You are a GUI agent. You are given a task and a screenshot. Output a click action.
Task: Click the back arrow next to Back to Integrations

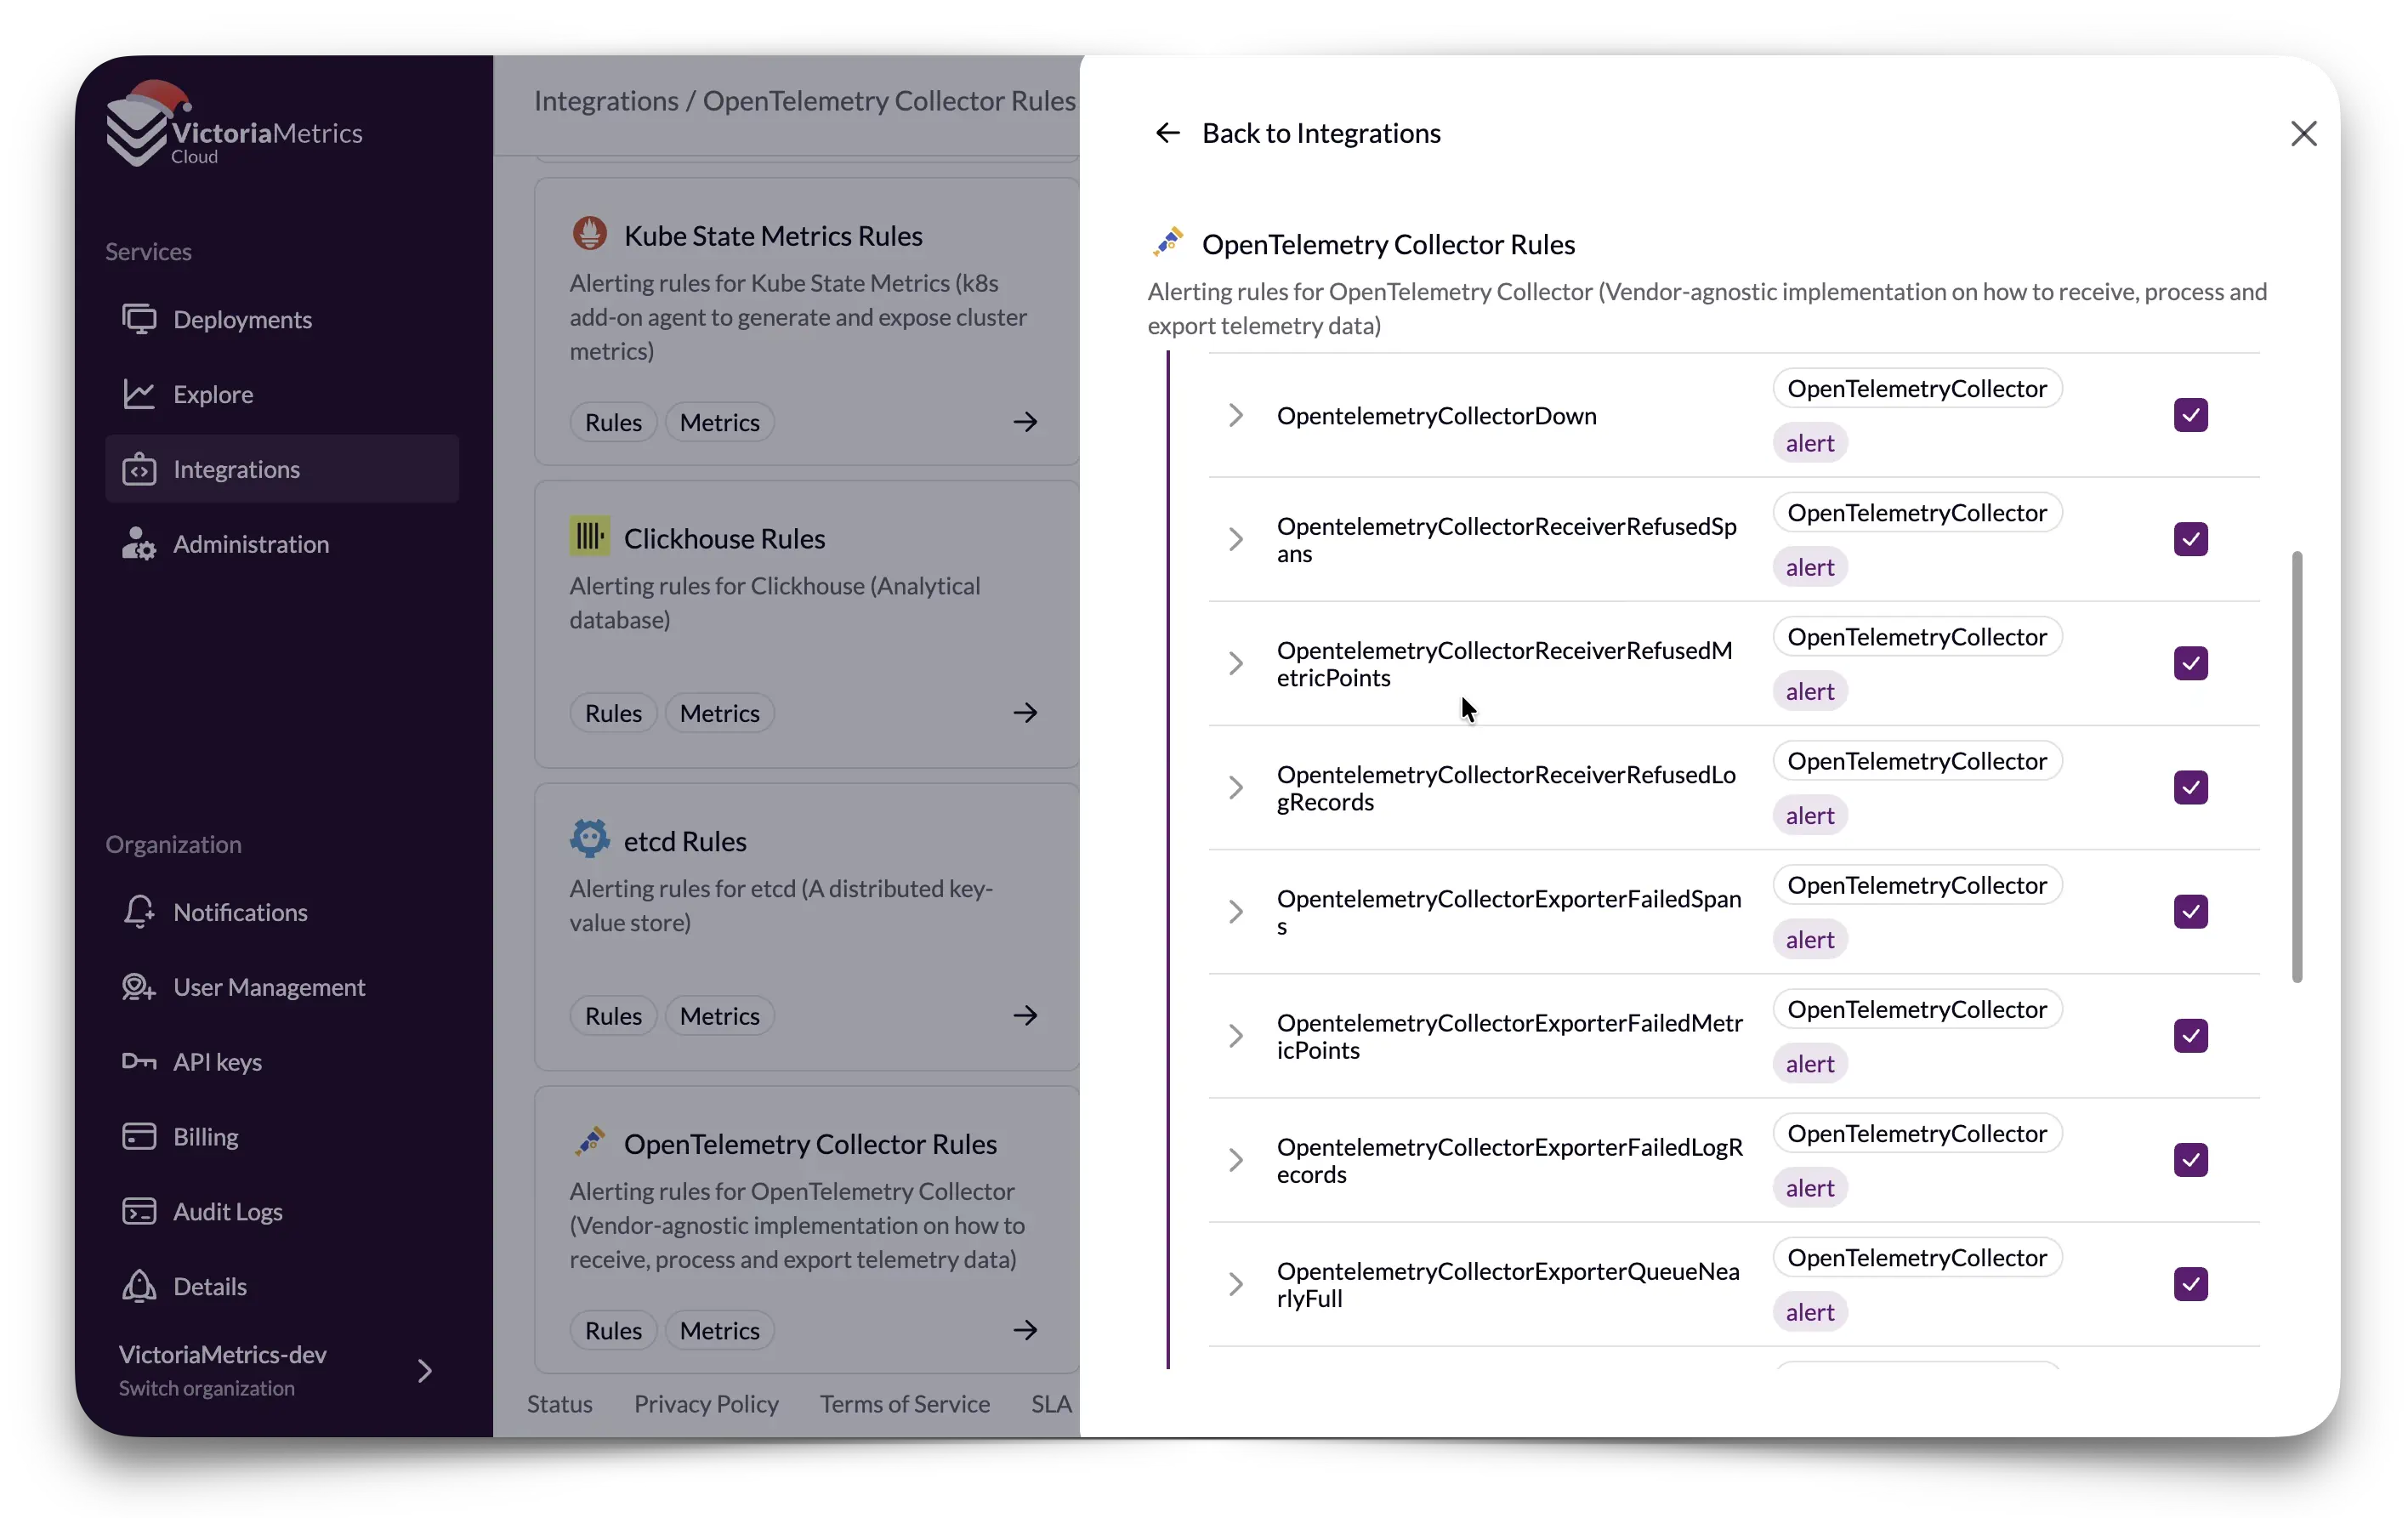click(x=1167, y=133)
